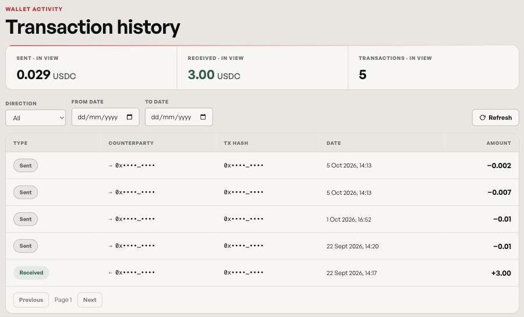Click the From Date input field
524x317 pixels.
point(105,117)
